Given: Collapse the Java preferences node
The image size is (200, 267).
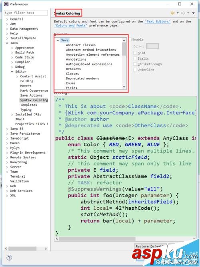Looking at the screenshot, I should click(x=7, y=43).
